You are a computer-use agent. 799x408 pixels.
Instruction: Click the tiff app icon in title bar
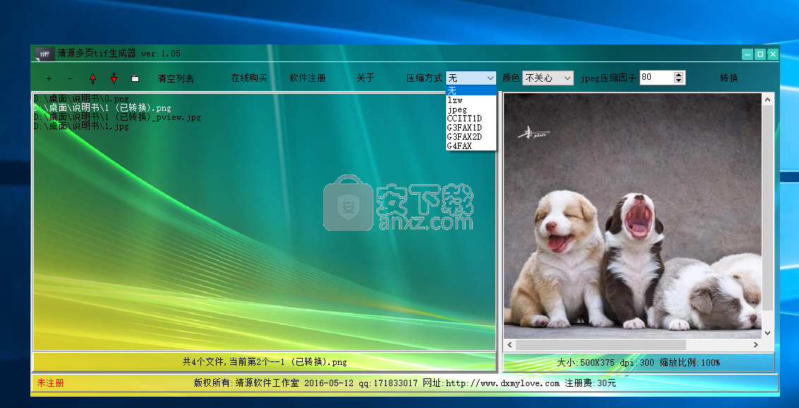(x=44, y=54)
